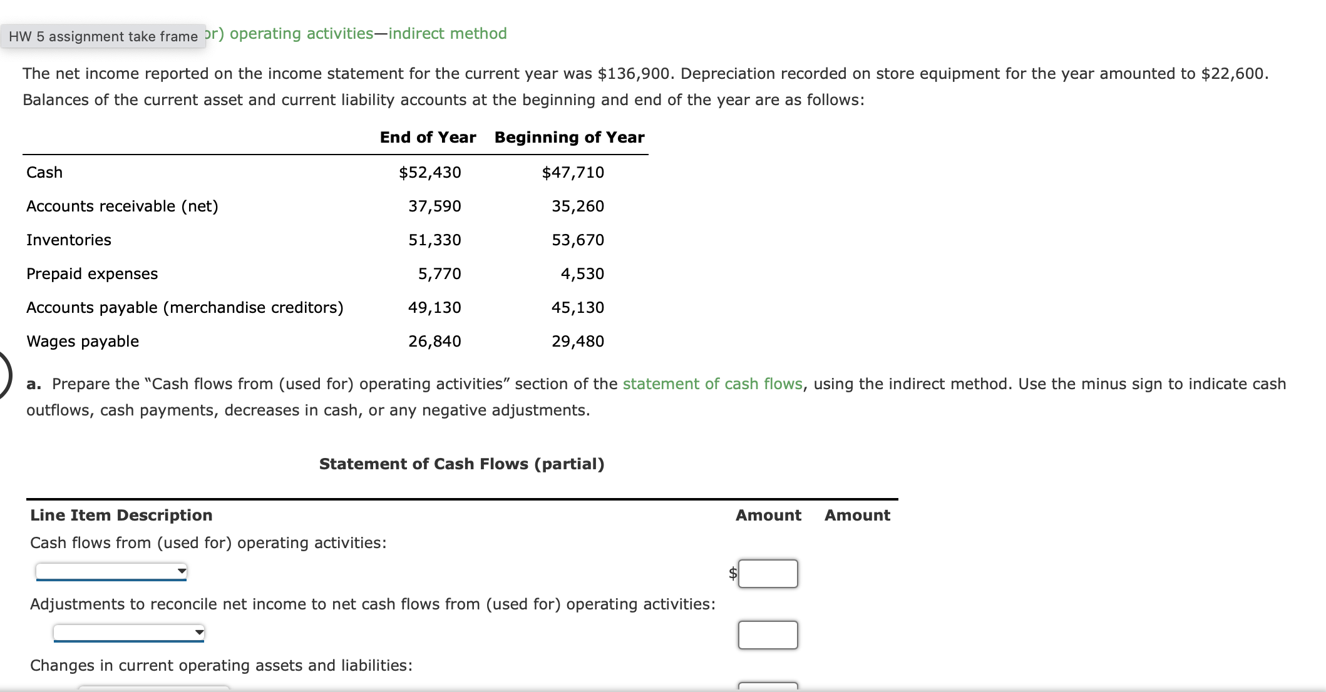Click the Cash row label
The image size is (1326, 692).
tap(44, 172)
